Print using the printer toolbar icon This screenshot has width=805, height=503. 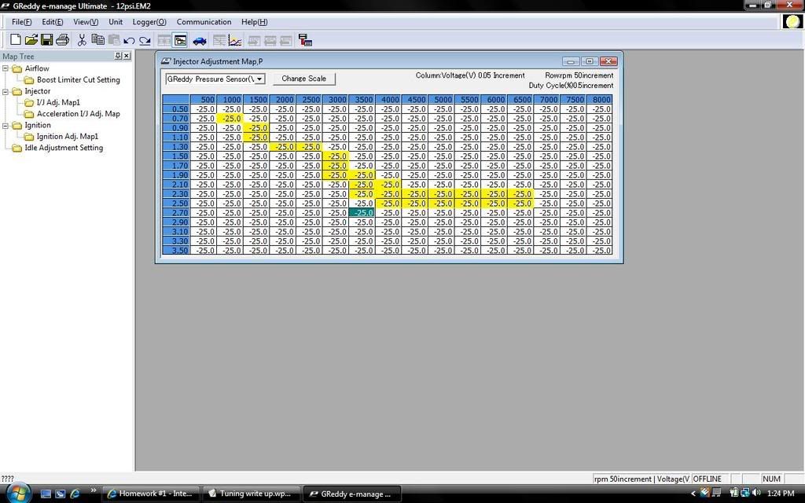coord(62,40)
